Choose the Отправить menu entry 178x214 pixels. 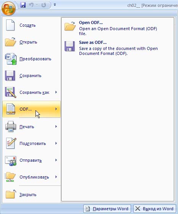click(x=32, y=160)
